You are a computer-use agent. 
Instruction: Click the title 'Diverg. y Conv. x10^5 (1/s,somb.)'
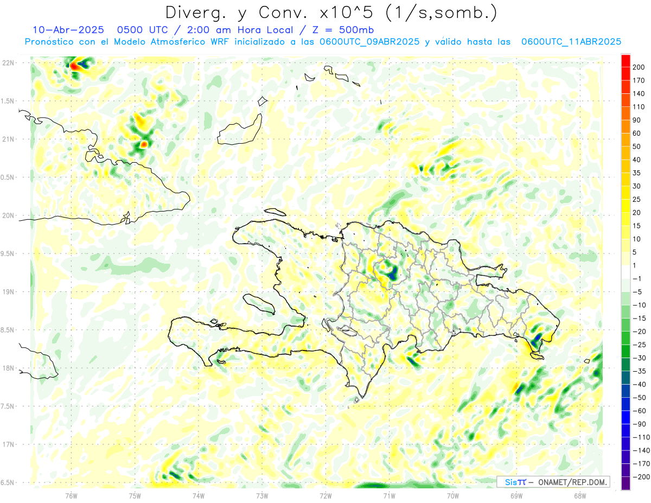[331, 12]
